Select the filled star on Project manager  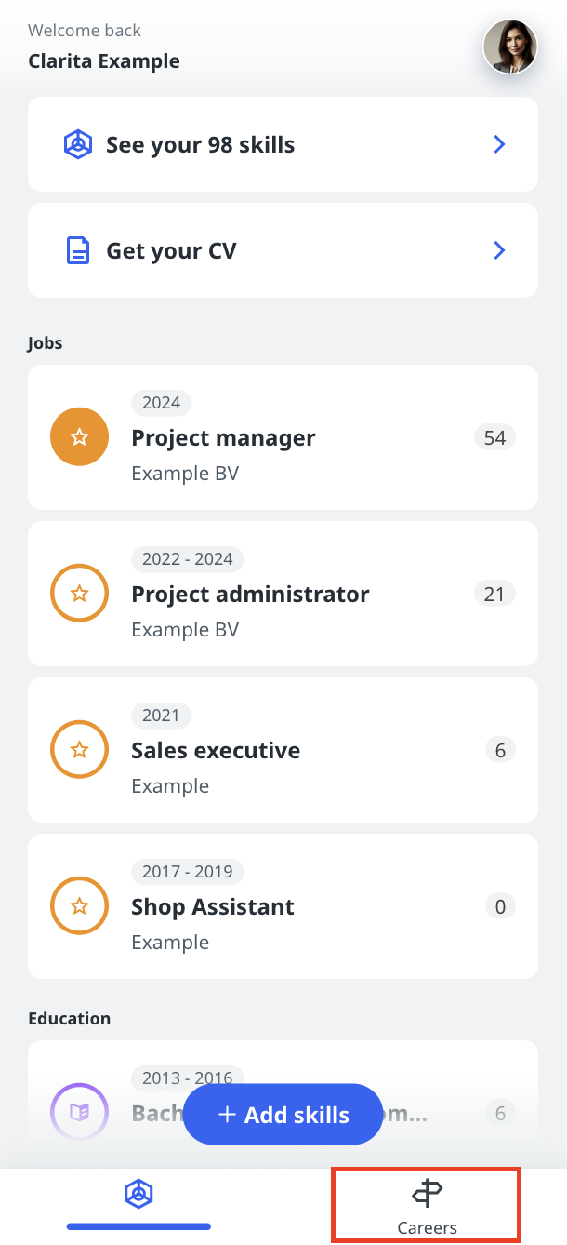click(79, 436)
